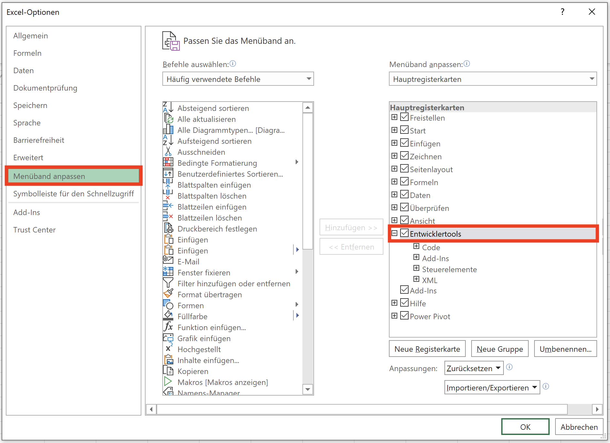Click the horizontal scrollbar right arrow

click(597, 409)
